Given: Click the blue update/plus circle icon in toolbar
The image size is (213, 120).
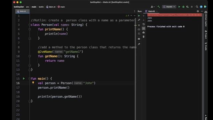Looking at the screenshot, I should click(201, 7).
